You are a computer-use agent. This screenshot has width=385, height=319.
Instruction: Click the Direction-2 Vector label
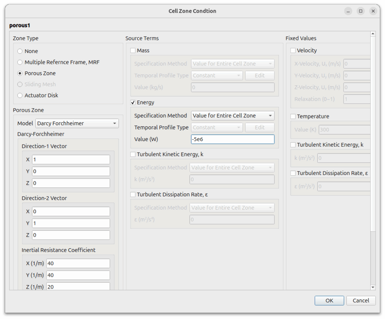pyautogui.click(x=44, y=198)
